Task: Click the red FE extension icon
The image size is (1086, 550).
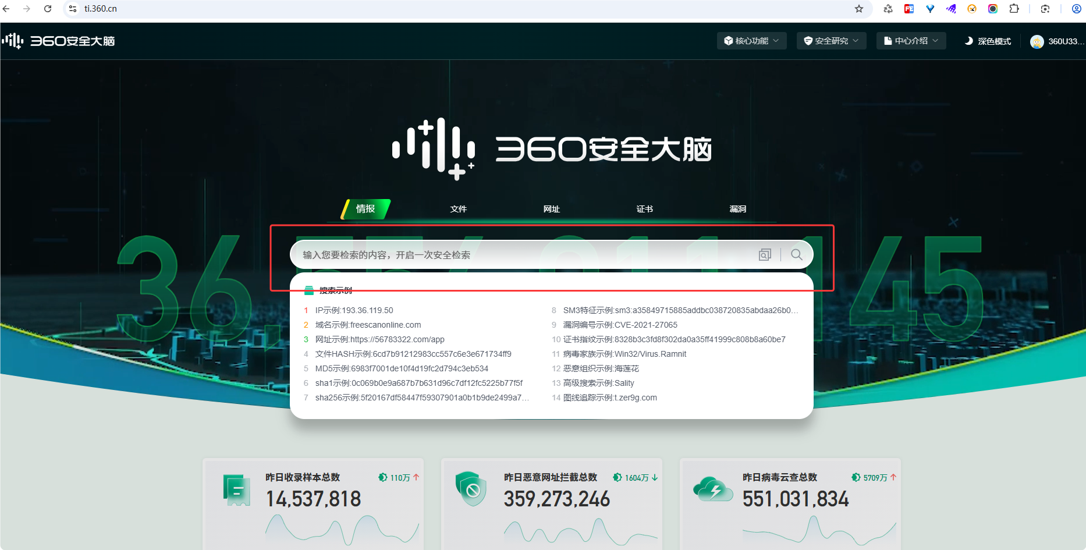Action: pos(909,9)
